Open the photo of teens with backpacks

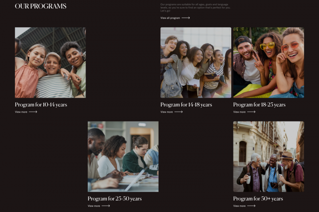pyautogui.click(x=196, y=63)
